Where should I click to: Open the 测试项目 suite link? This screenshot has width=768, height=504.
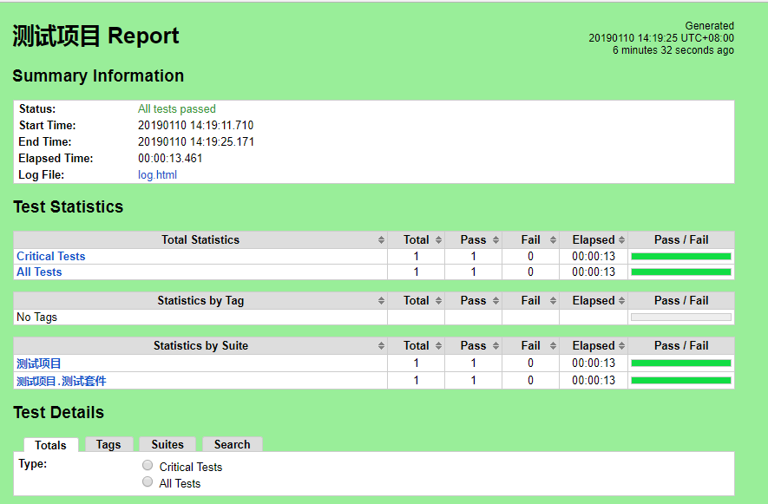(x=39, y=363)
